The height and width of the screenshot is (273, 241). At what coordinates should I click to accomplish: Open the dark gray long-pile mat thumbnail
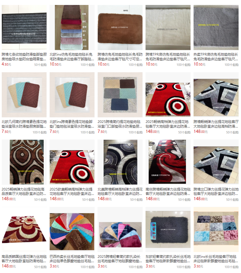click(168, 230)
